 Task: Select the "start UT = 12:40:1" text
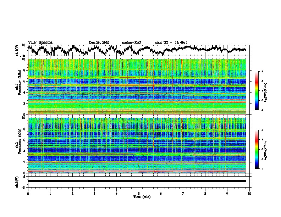(171, 43)
